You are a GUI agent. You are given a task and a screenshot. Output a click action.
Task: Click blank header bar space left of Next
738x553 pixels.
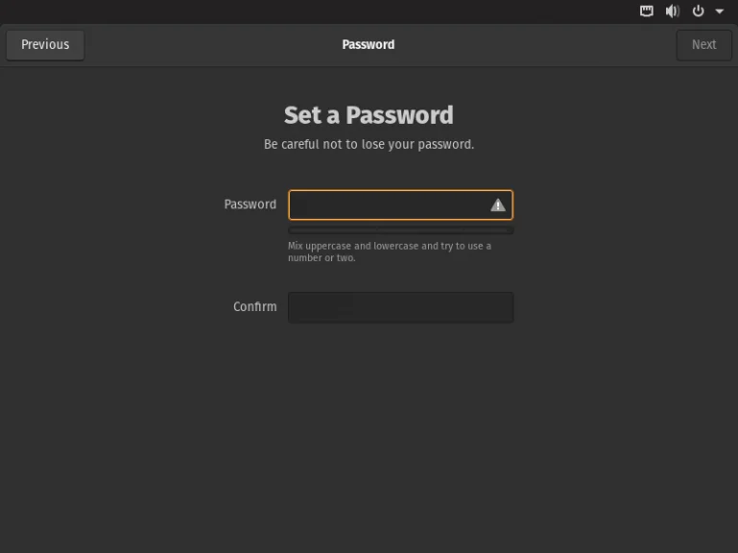pos(557,44)
